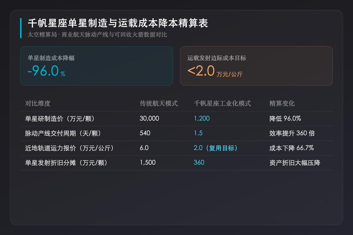Click the blue 360 depreciation value
Image resolution: width=353 pixels, height=235 pixels.
tap(199, 163)
